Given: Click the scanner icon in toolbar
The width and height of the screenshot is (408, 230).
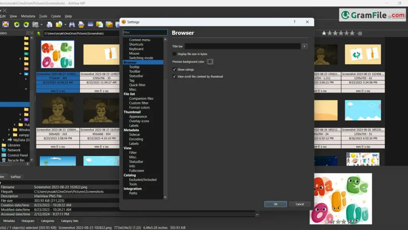Looking at the screenshot, I should [90, 24].
